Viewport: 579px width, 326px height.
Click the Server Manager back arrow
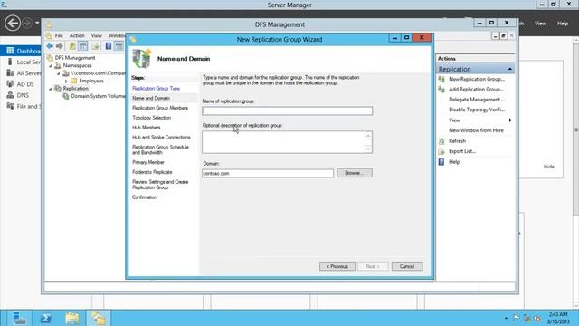[12, 24]
